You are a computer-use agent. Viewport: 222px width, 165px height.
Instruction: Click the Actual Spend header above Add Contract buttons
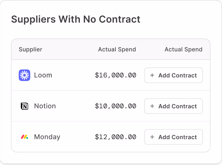184,49
